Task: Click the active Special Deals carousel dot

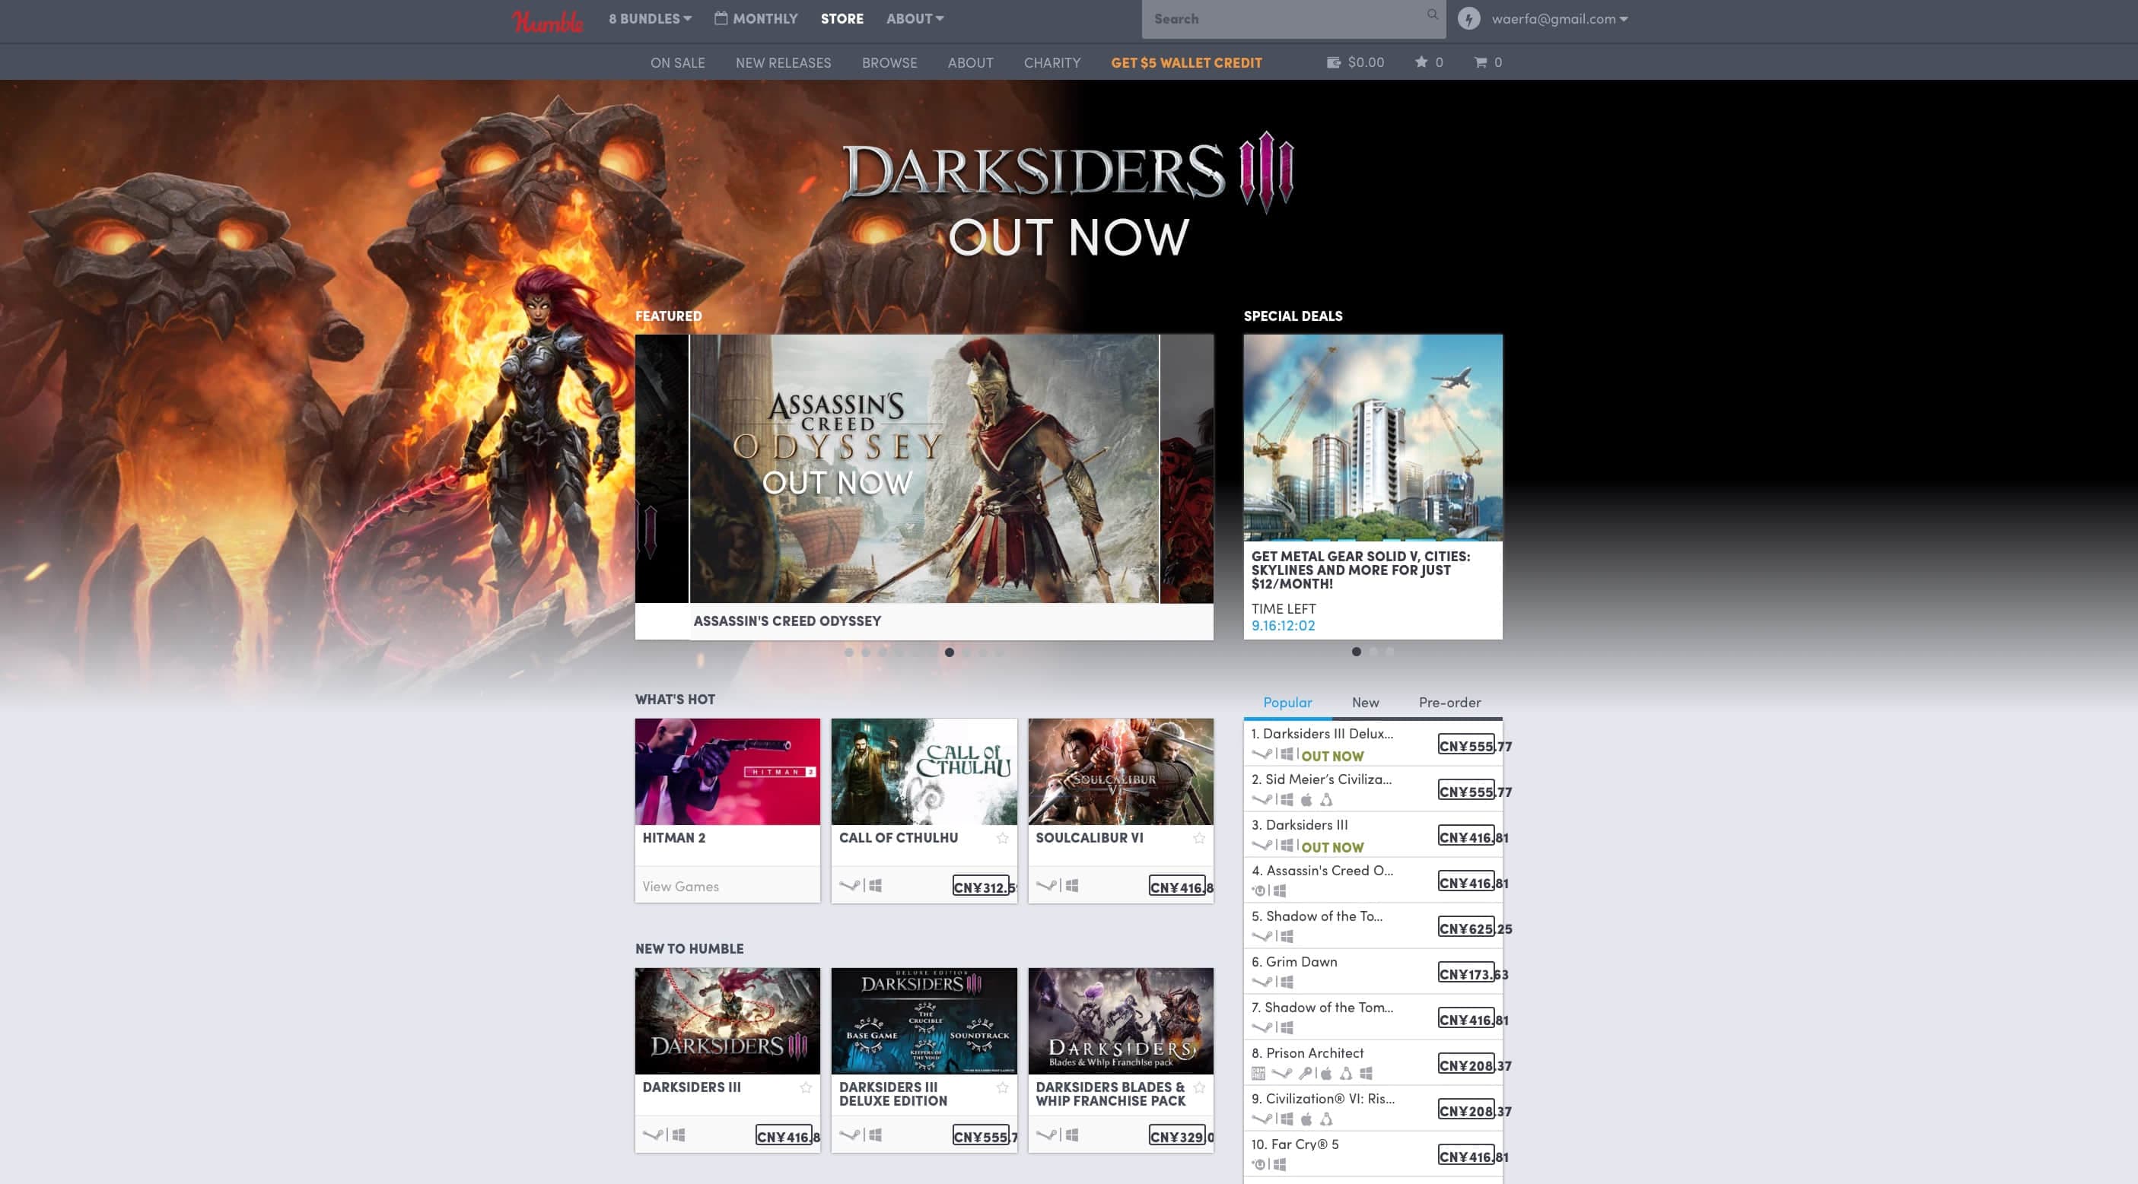Action: [x=1356, y=652]
